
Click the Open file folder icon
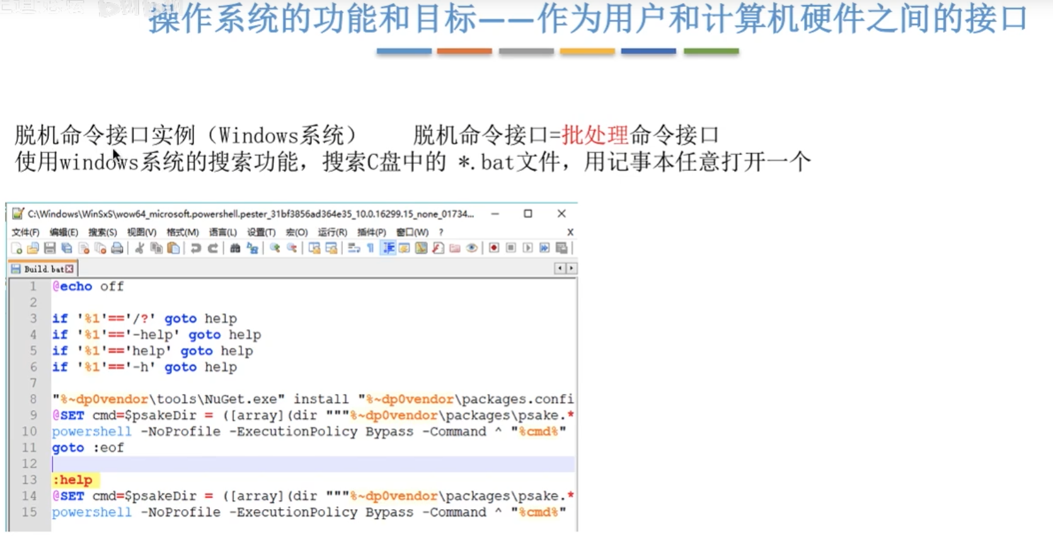click(33, 248)
